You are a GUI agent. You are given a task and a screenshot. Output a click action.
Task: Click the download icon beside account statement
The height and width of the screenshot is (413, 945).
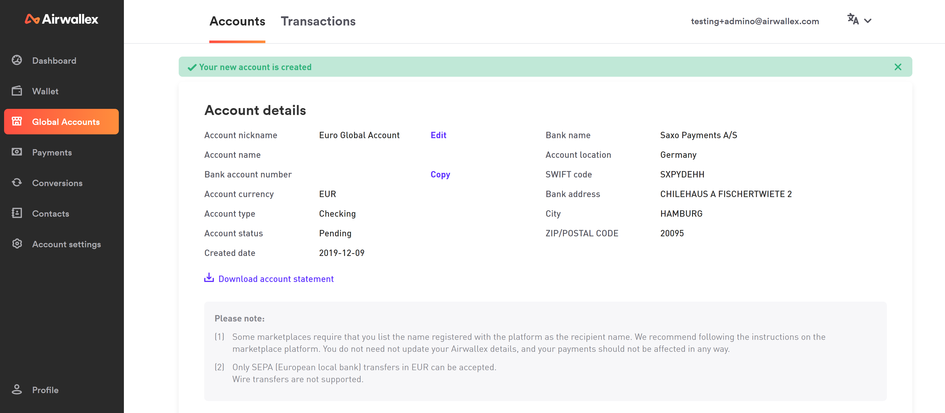[x=209, y=278]
